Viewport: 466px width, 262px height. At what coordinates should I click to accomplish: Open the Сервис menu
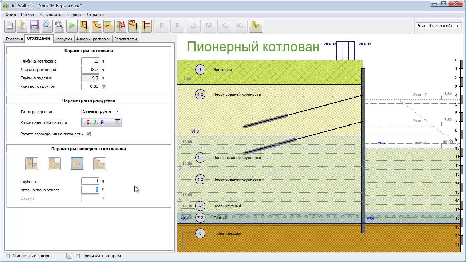75,15
